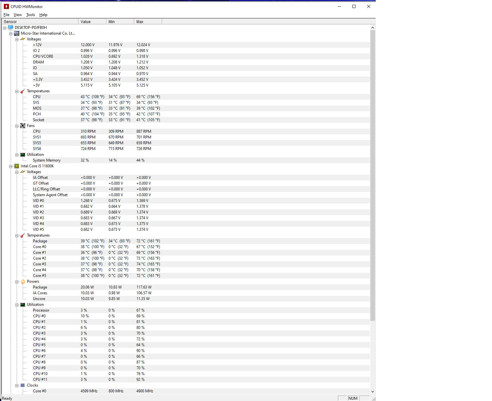This screenshot has height=401, width=492.
Task: Click the scrollbar down arrow
Action: tap(373, 391)
